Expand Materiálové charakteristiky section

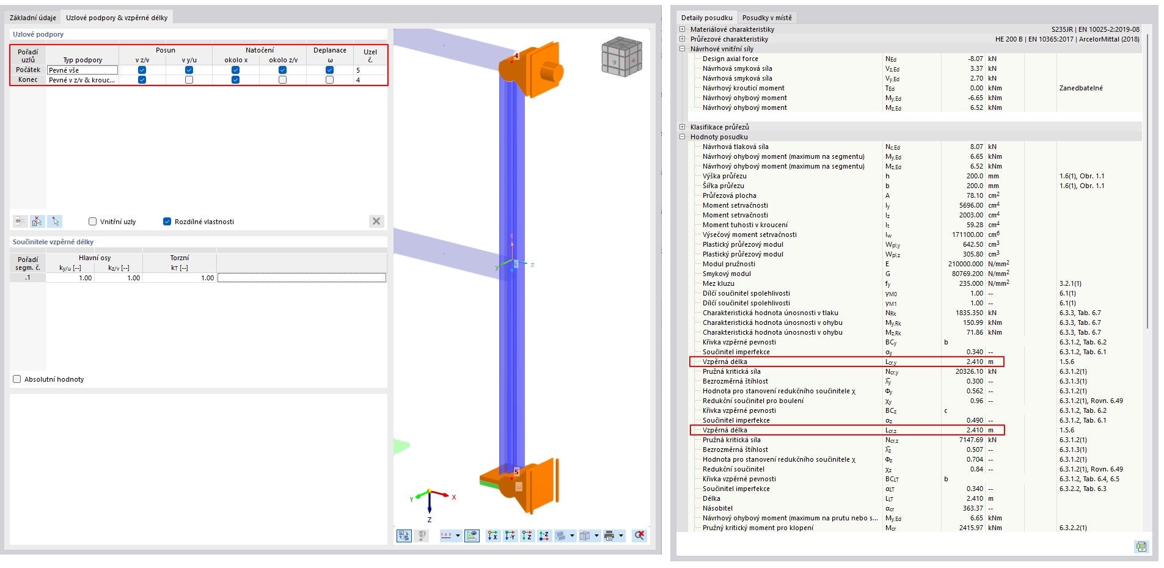(683, 29)
